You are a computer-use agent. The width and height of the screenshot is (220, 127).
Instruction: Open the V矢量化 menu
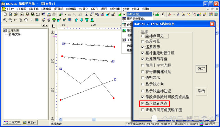[x=83, y=9]
